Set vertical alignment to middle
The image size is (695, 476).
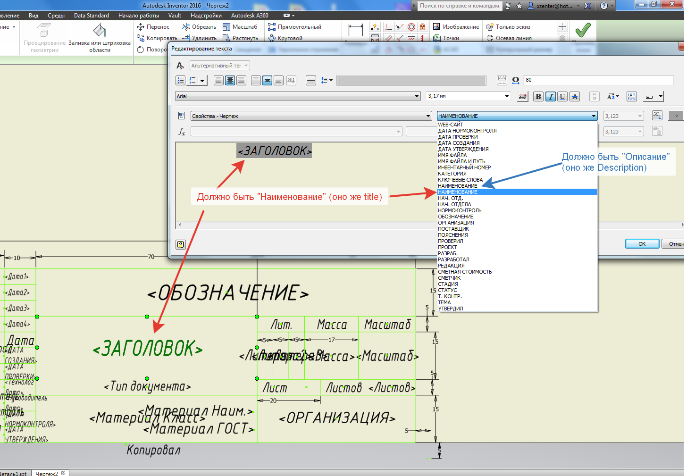[267, 80]
